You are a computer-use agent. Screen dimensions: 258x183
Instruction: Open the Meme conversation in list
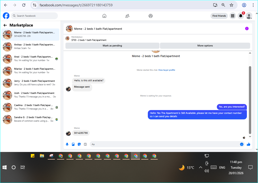click(x=30, y=35)
